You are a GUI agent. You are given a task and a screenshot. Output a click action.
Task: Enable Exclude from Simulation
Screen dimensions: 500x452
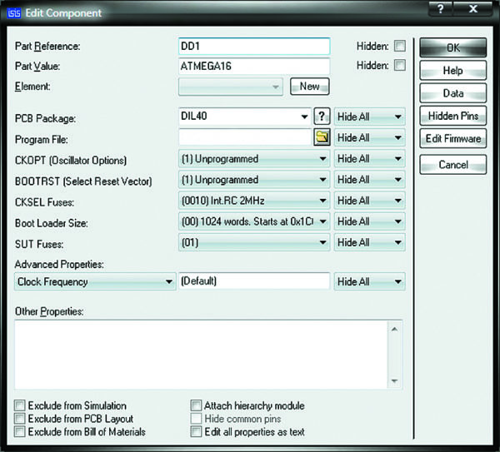20,405
